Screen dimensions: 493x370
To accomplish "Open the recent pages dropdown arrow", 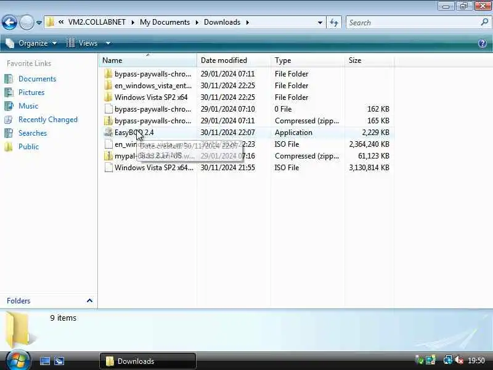I will (x=39, y=23).
